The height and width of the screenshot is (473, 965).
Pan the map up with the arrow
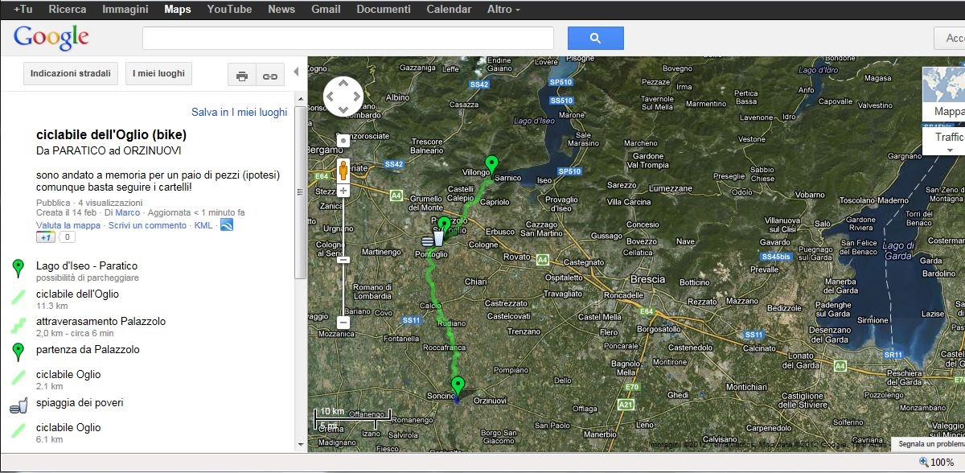tap(343, 83)
